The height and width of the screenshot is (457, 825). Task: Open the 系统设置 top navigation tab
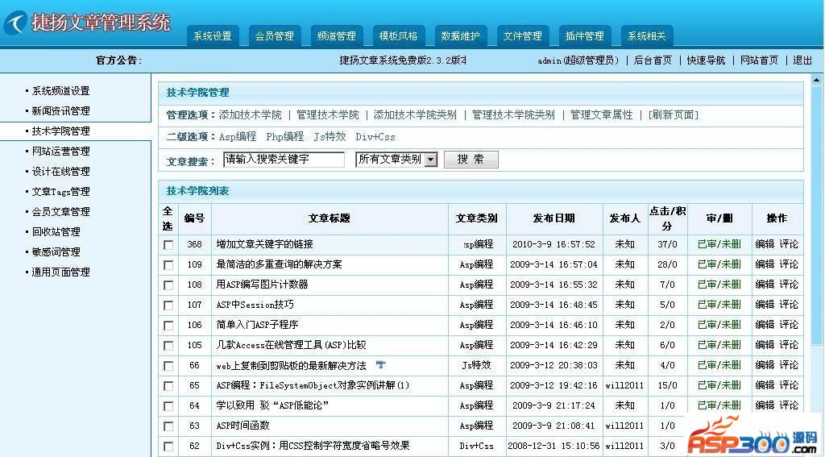212,36
